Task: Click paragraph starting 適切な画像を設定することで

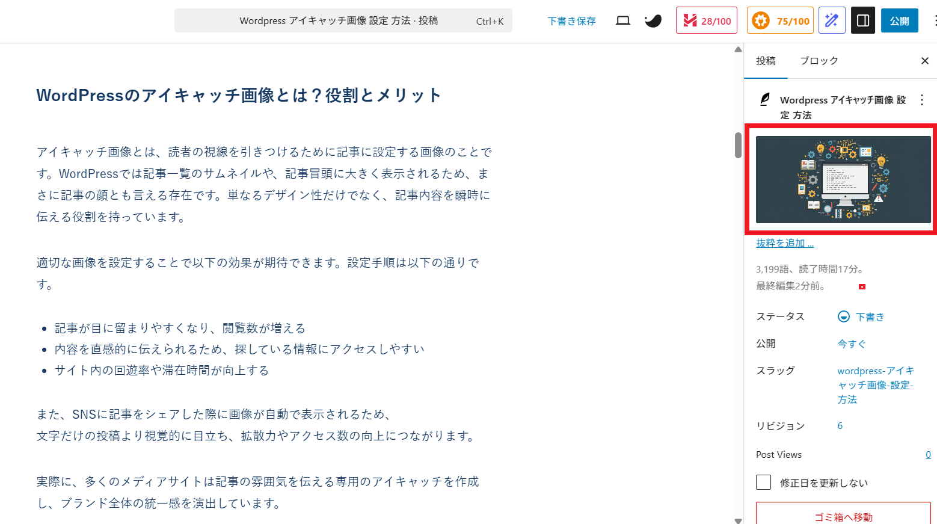Action: point(258,273)
